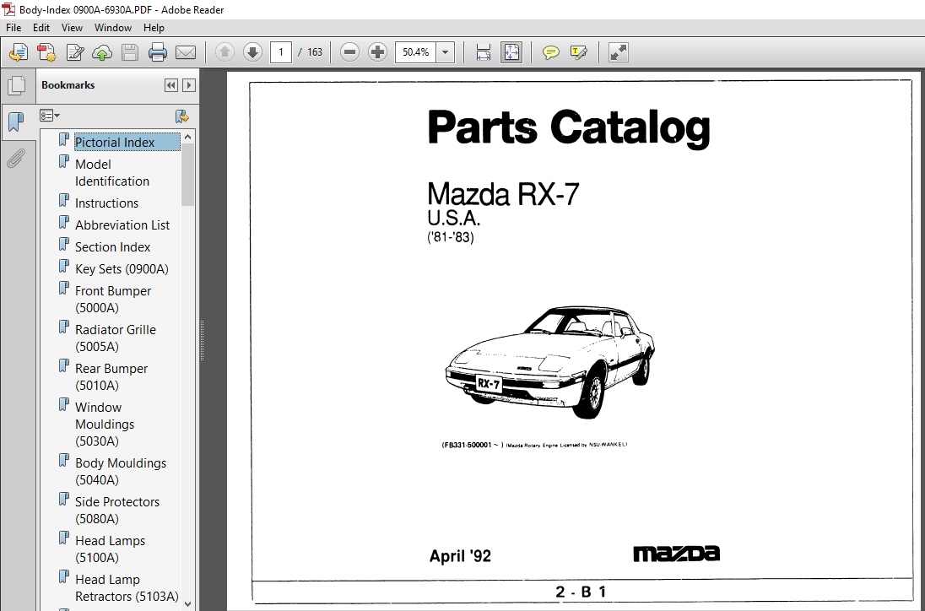
Task: Add a sticky note comment
Action: (x=551, y=52)
